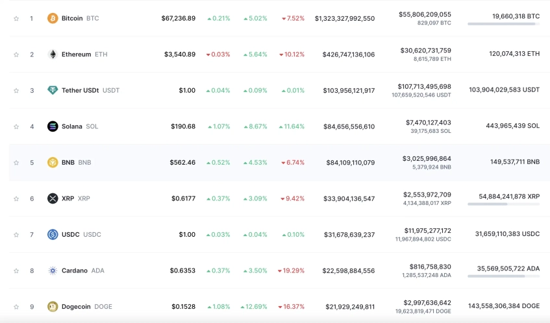Click Tether's 24h volume $107,713,495,698
The height and width of the screenshot is (323, 550).
point(424,86)
